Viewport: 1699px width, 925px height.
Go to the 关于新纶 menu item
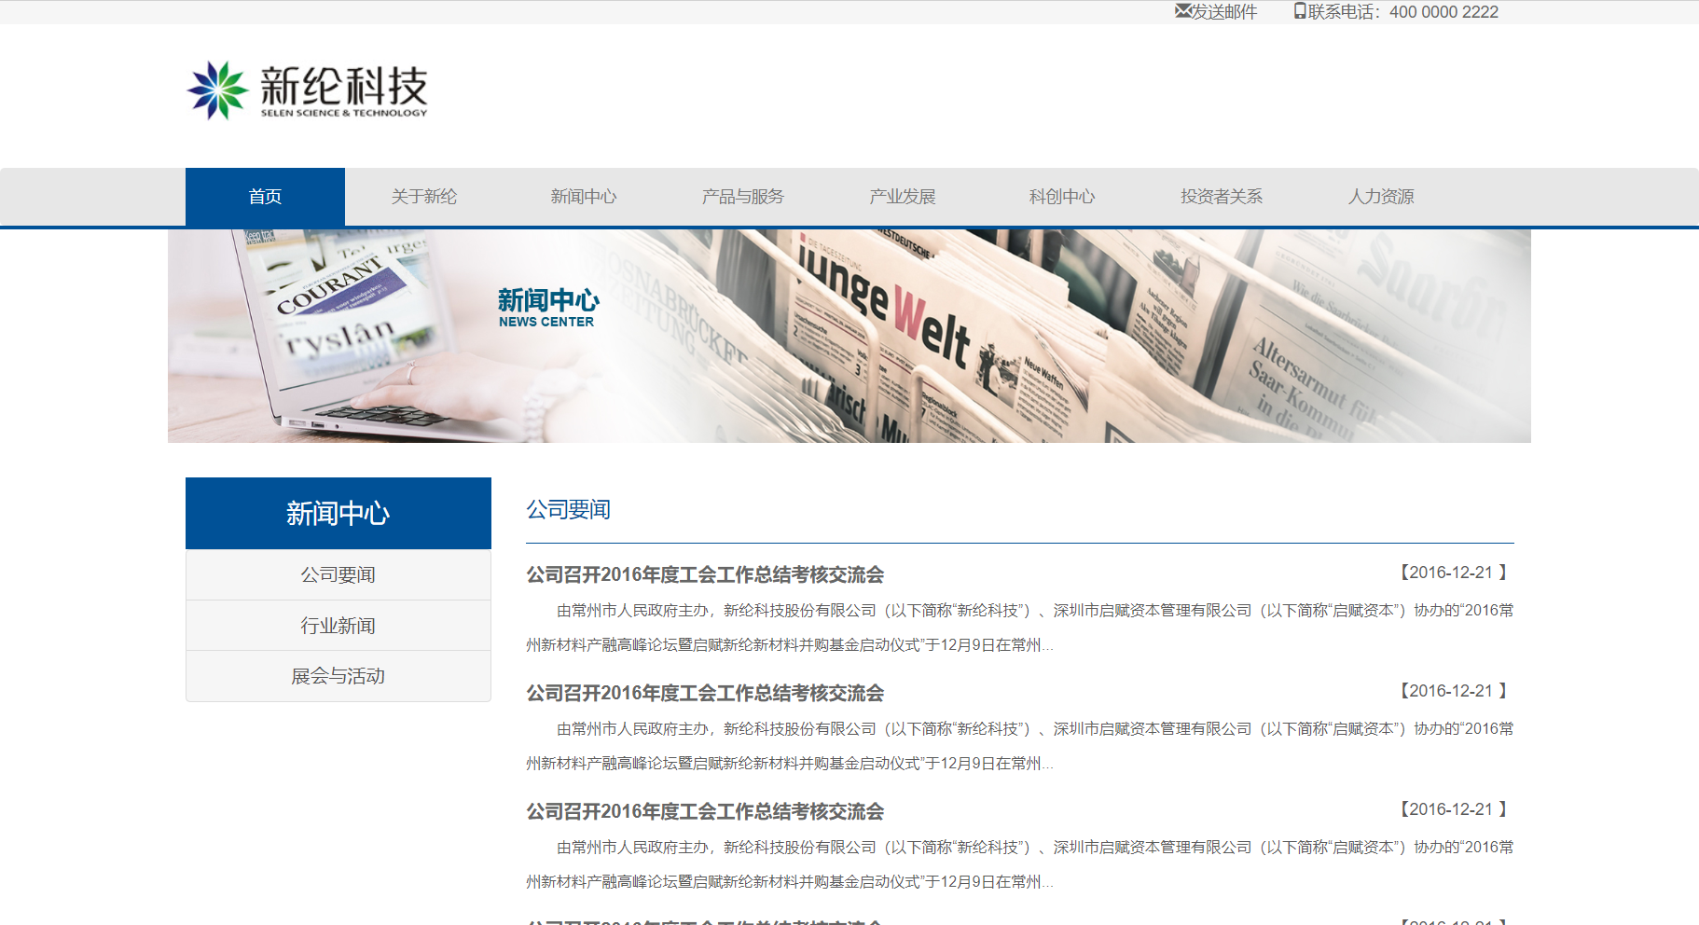click(424, 197)
